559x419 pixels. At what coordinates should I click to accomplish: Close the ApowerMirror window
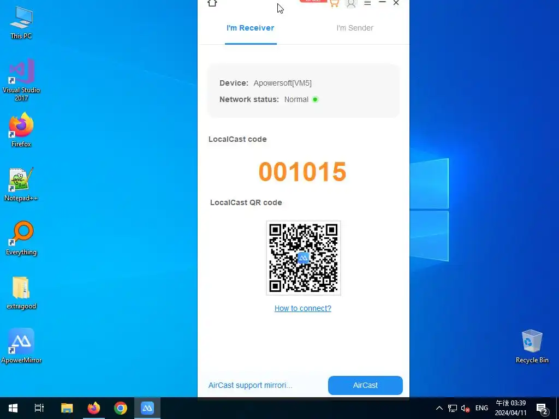coord(396,3)
